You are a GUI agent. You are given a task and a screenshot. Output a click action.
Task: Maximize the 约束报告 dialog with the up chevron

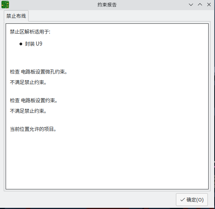click(200, 5)
